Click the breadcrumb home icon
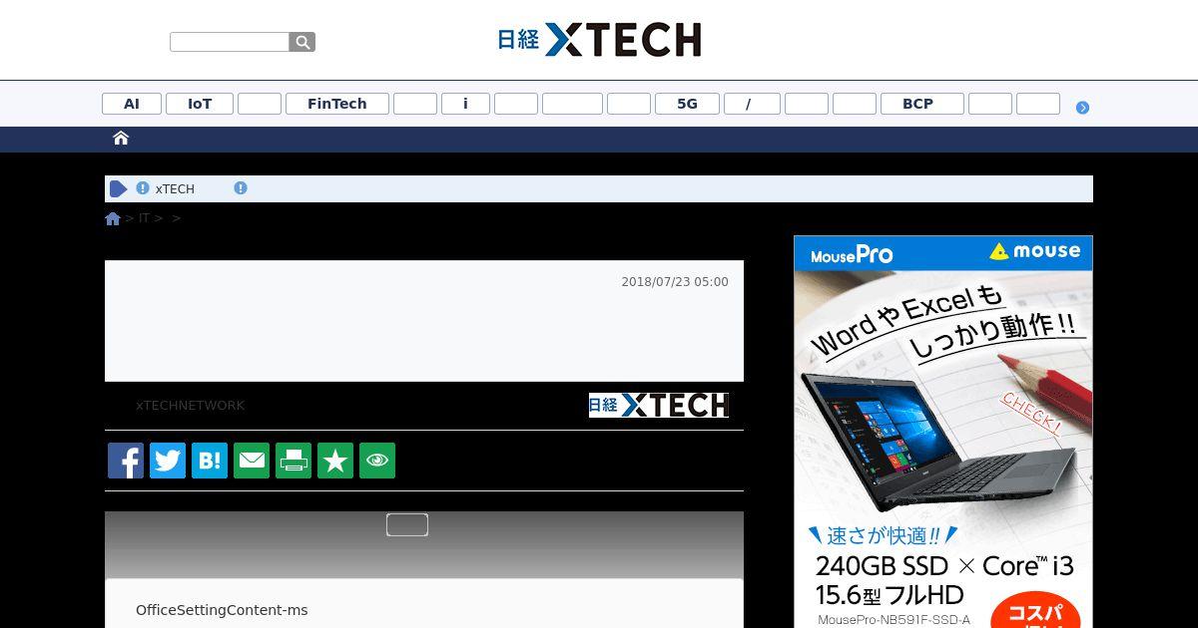 [113, 218]
